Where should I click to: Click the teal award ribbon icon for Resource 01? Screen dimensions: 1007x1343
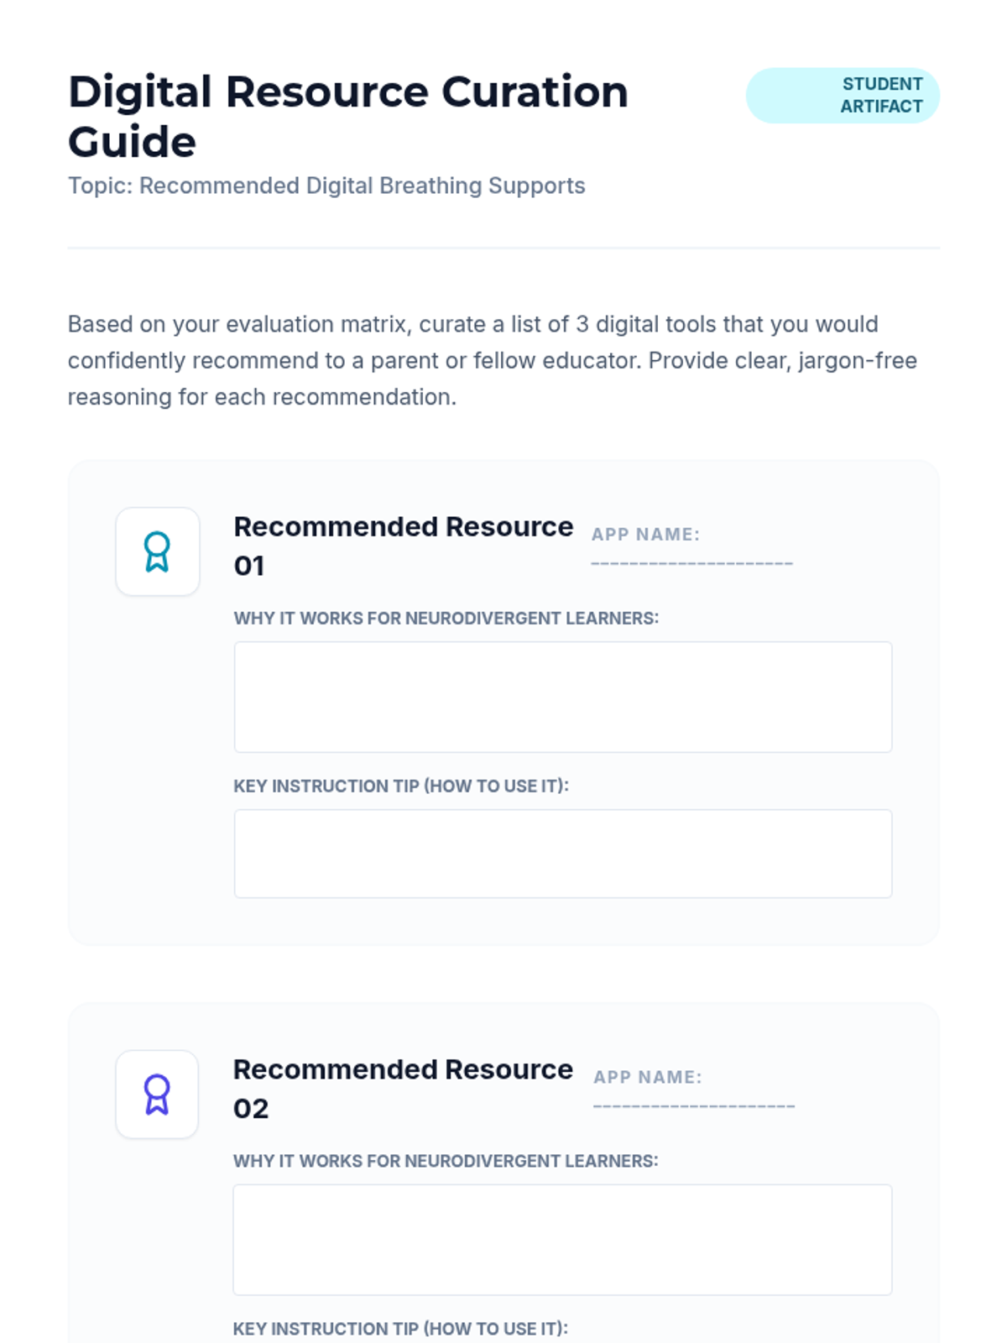(157, 551)
